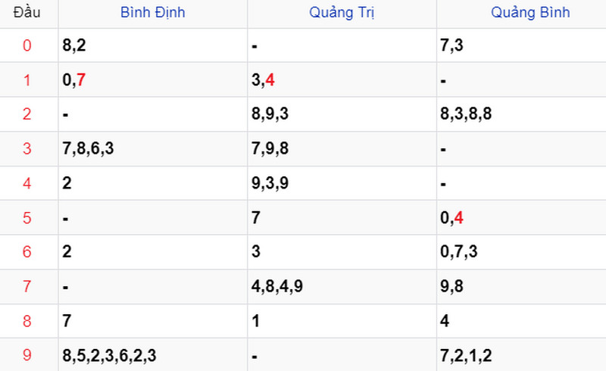Click the Quảng Trị cell with 9,3,9
The width and height of the screenshot is (606, 371).
(x=342, y=183)
